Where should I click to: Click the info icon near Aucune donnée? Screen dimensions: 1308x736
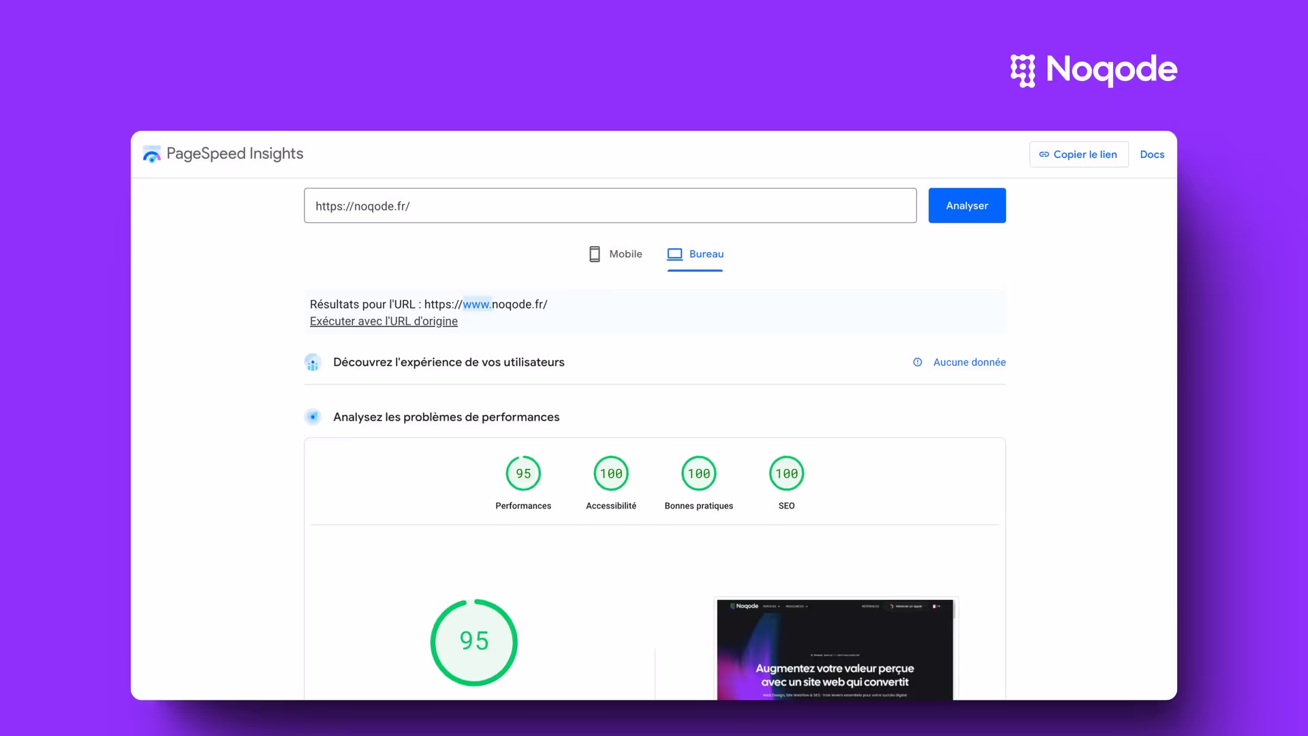tap(918, 363)
